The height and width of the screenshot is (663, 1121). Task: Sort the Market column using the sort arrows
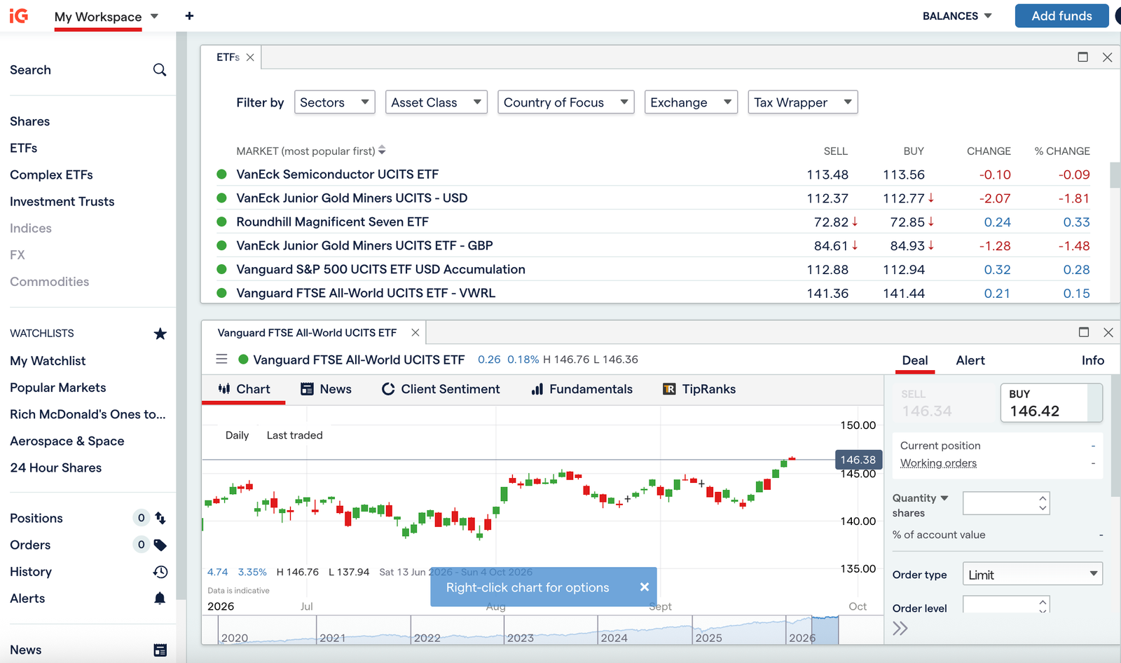pos(382,151)
